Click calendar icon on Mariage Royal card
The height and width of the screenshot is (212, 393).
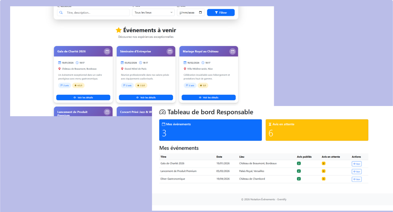click(233, 52)
